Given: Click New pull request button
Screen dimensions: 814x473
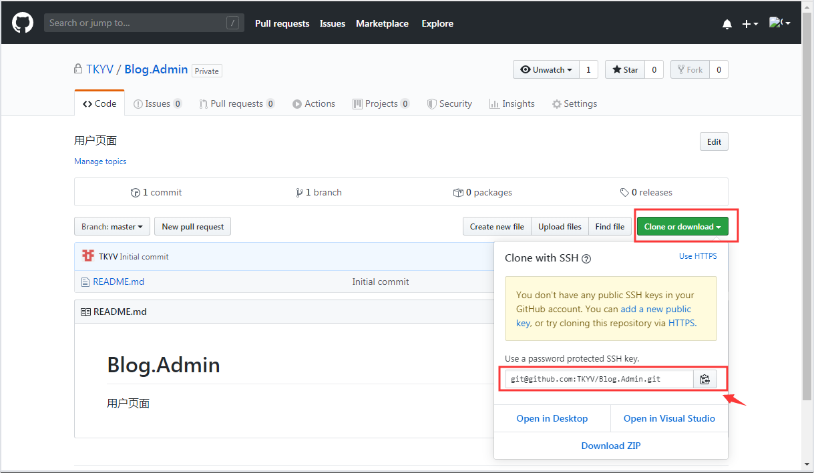Looking at the screenshot, I should (x=192, y=226).
